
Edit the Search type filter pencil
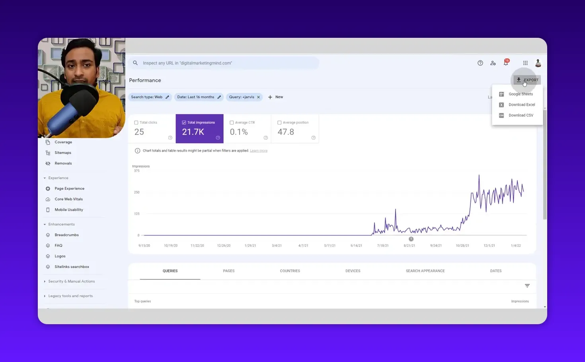167,97
